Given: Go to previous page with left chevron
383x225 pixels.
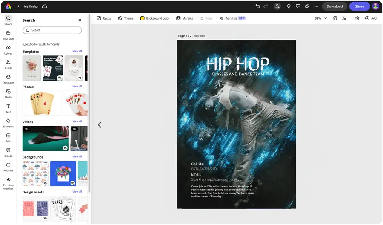Looking at the screenshot, I should click(x=100, y=125).
